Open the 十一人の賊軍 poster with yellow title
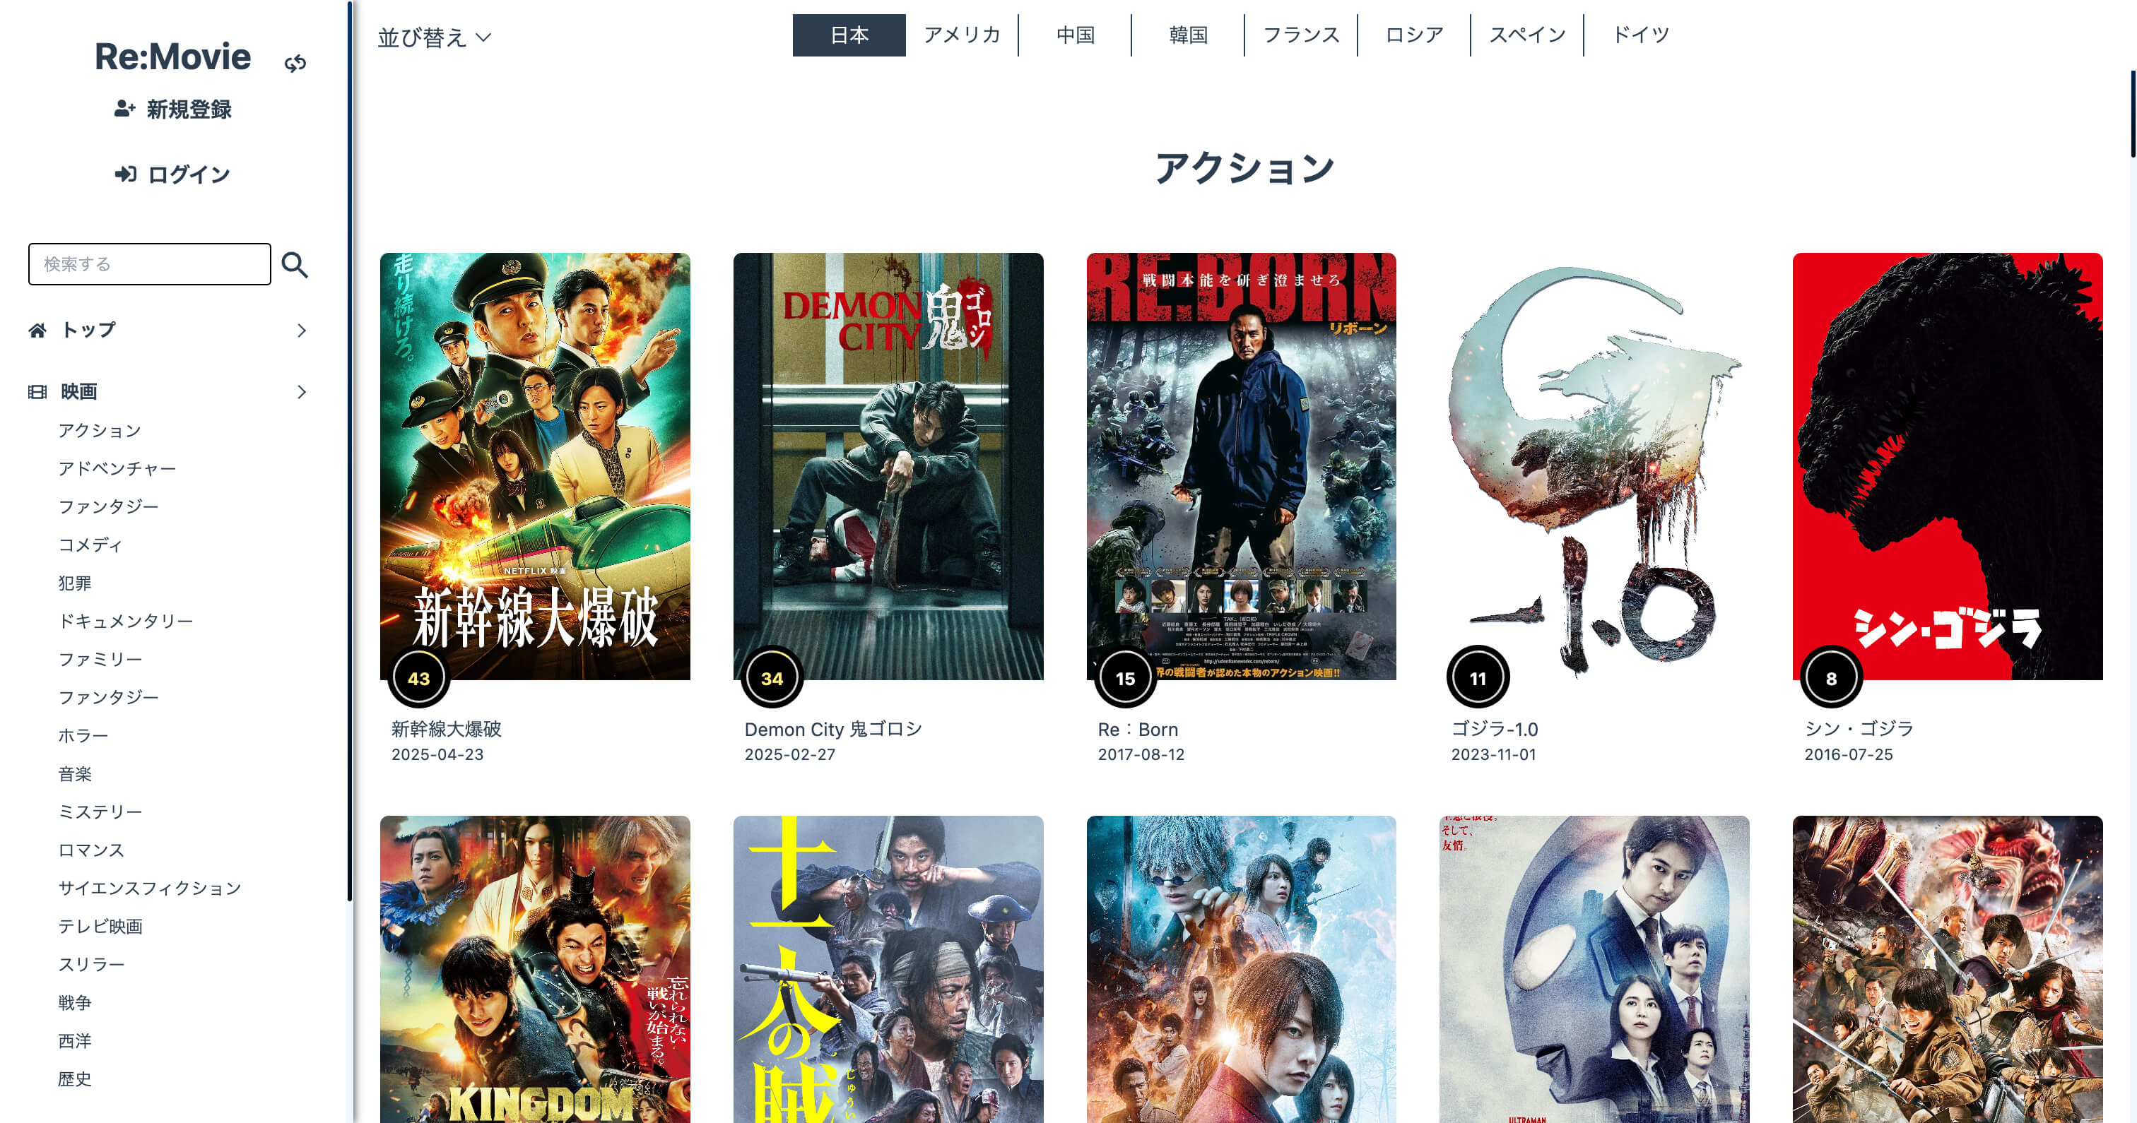 click(x=888, y=969)
